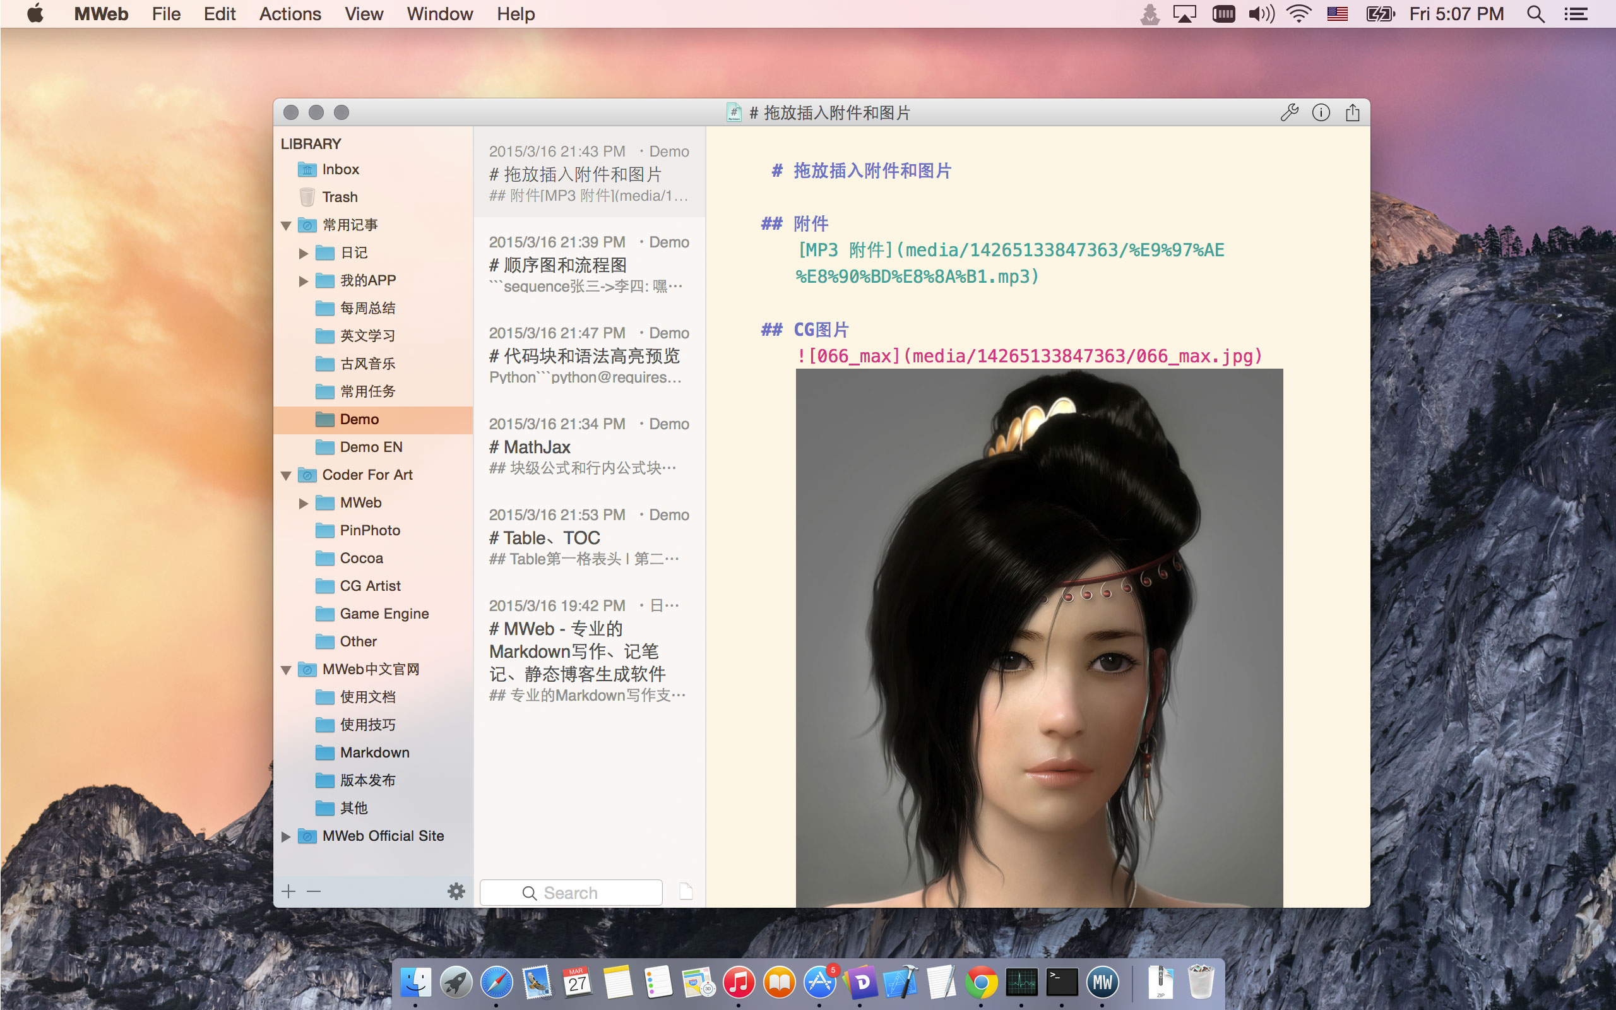
Task: Collapse the 常用记事 category
Action: (x=286, y=226)
